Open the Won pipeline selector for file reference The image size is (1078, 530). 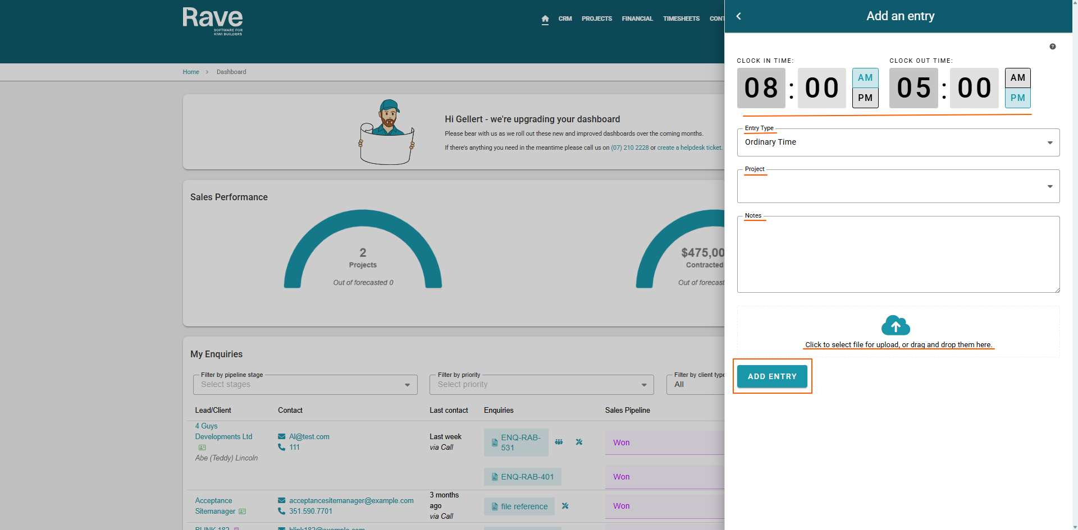[x=665, y=506]
